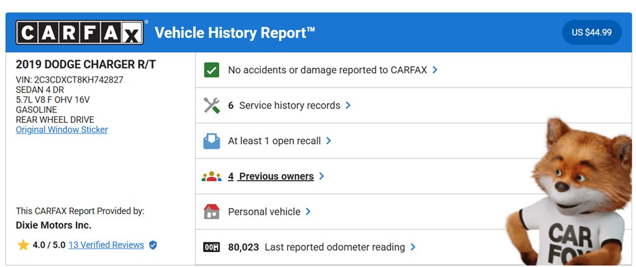Expand the no accidents reported chevron
The image size is (636, 267).
[435, 70]
